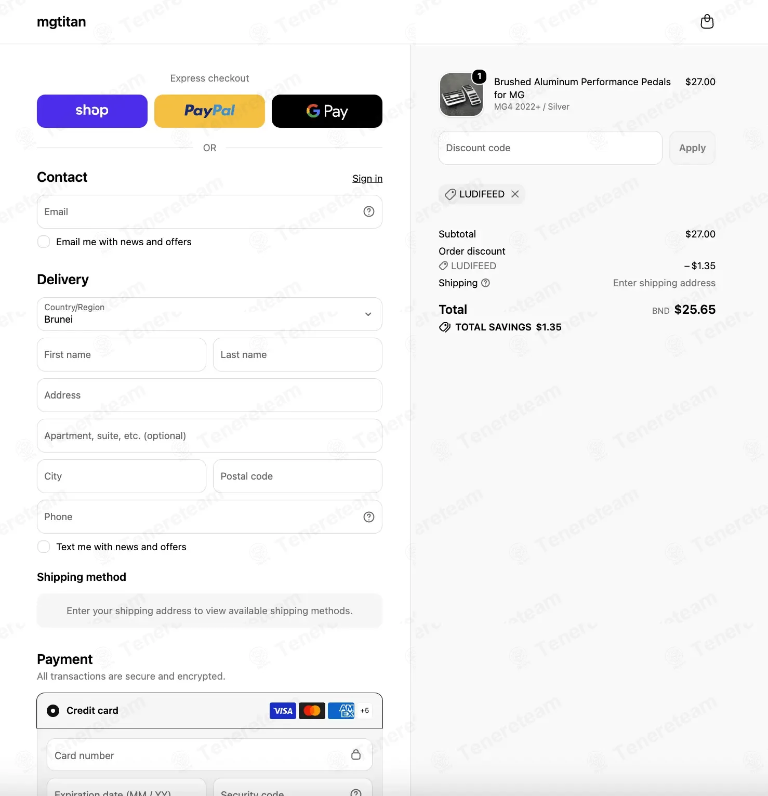Image resolution: width=768 pixels, height=796 pixels.
Task: Click the phone help question mark icon
Action: point(369,517)
